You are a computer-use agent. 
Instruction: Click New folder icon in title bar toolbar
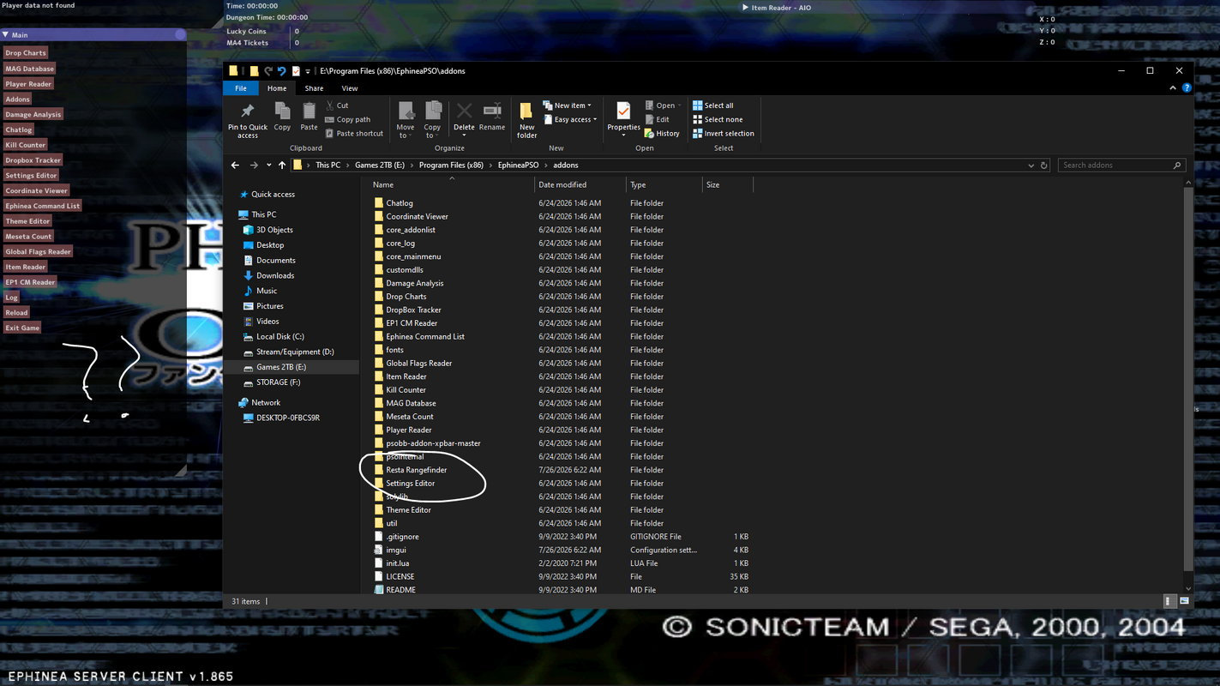tap(255, 71)
